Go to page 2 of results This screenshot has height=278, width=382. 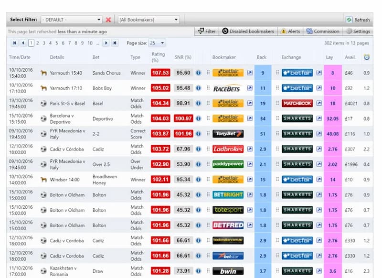[x=37, y=42]
